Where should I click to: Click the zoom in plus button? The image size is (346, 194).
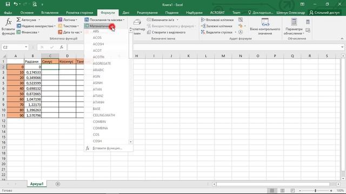point(331,190)
